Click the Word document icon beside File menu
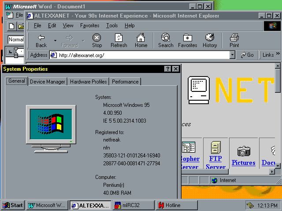 click(10, 15)
